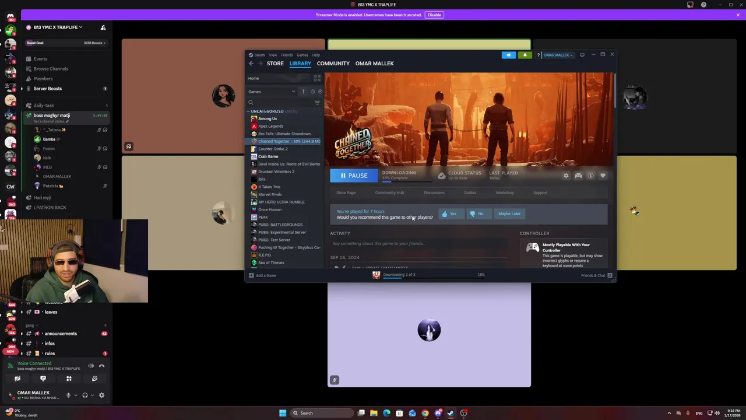Open advanced library filter options icon
This screenshot has width=746, height=420.
[317, 103]
